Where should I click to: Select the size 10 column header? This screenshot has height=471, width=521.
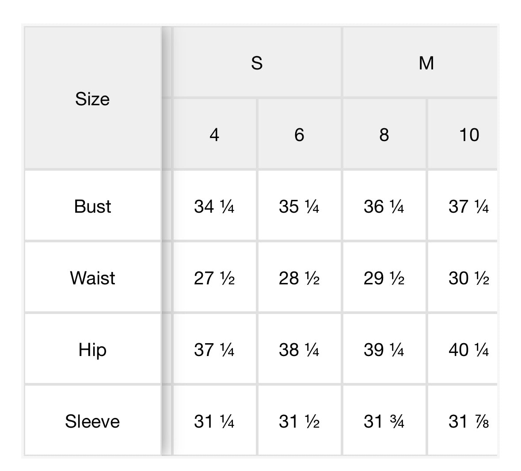(x=468, y=134)
